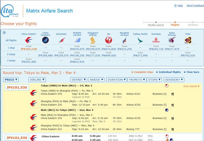Select the China Southern airline logo
The image size is (204, 141).
46,40
